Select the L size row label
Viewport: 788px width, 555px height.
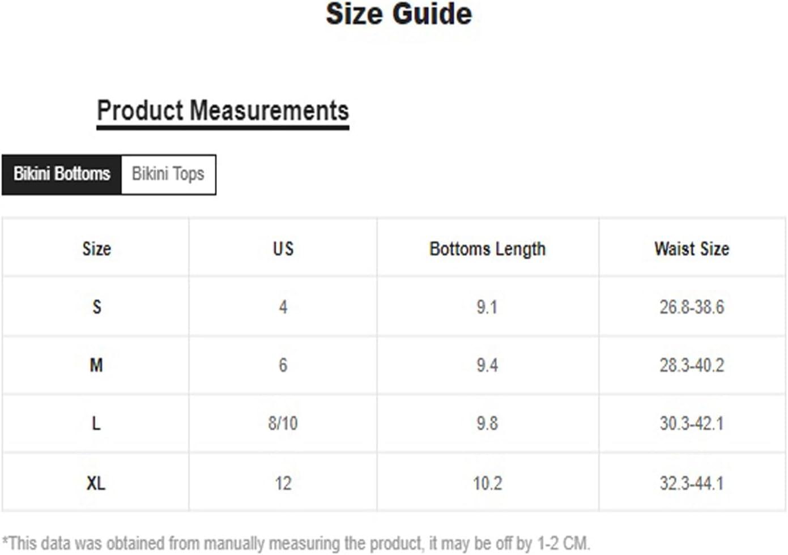click(x=96, y=423)
